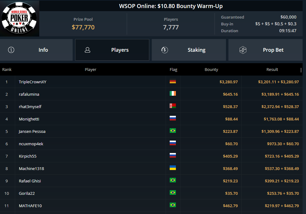The width and height of the screenshot is (306, 214).
Task: Click the scrollbar handle beside Result header
Action: point(301,70)
